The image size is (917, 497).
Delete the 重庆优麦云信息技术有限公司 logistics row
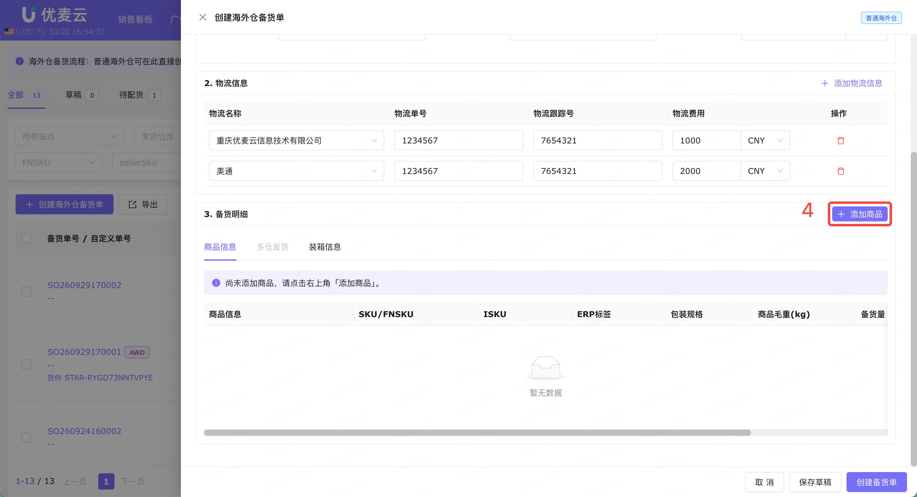841,141
